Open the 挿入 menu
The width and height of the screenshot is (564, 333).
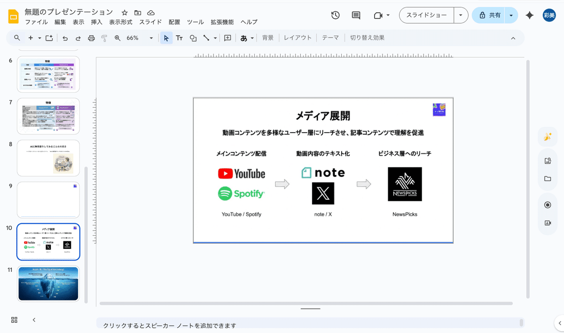[96, 22]
